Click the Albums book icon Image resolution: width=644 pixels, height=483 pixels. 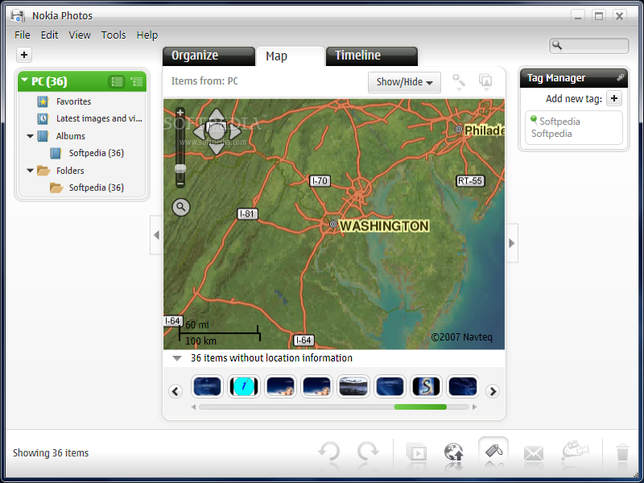click(43, 136)
